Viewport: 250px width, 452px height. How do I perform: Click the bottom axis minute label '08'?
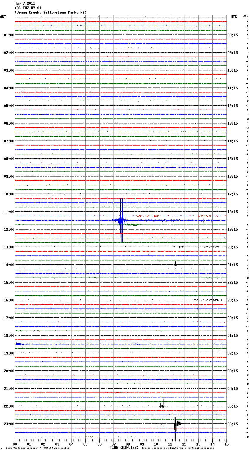[128, 444]
